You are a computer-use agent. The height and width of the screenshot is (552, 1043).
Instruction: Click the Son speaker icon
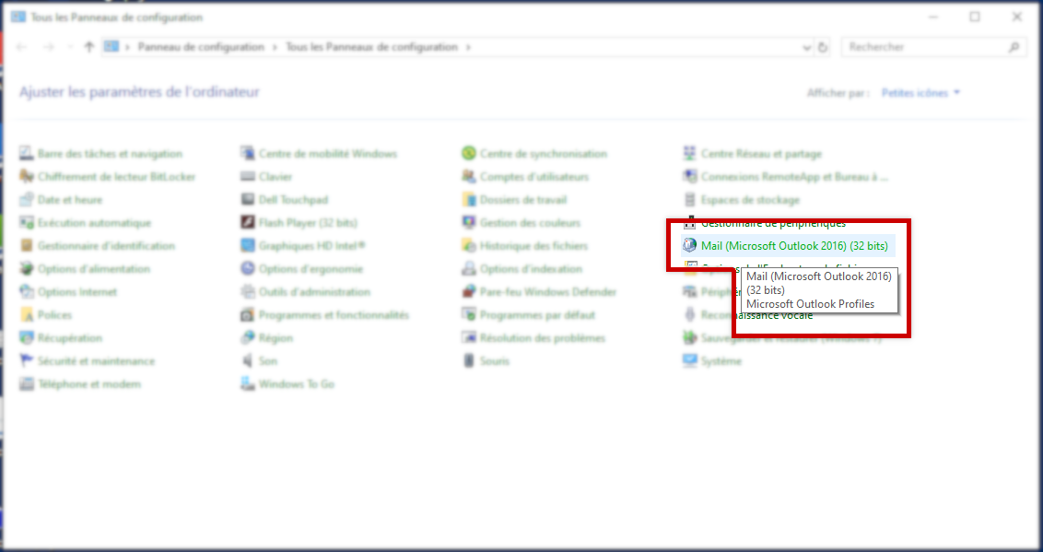tap(248, 361)
